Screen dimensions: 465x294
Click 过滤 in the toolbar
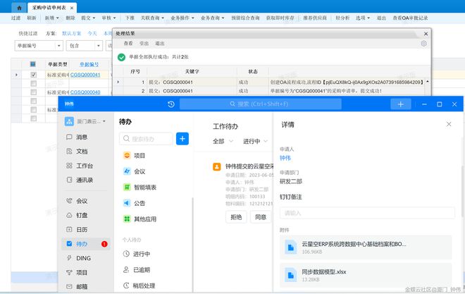15,18
